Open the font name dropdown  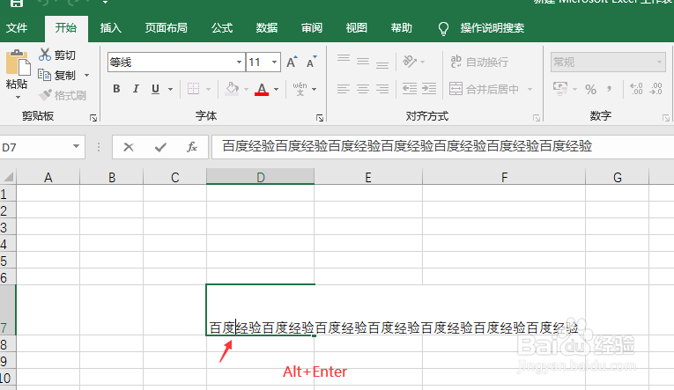tap(239, 63)
